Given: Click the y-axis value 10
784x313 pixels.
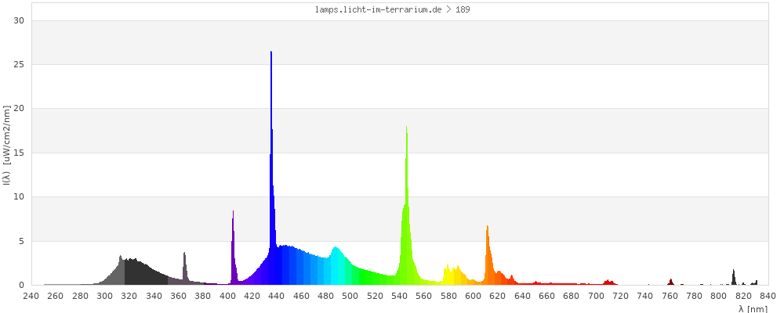Looking at the screenshot, I should point(19,196).
